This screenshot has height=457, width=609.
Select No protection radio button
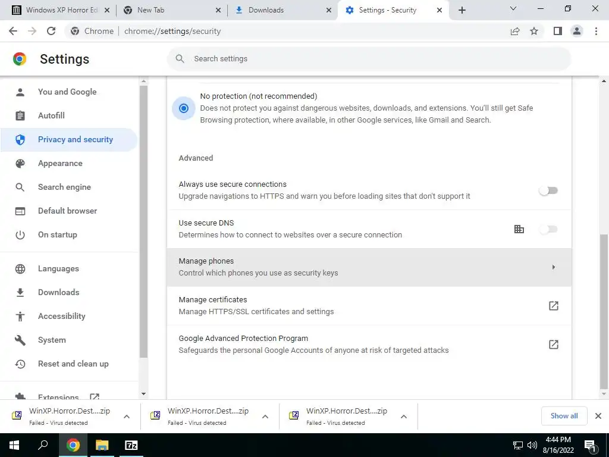184,108
